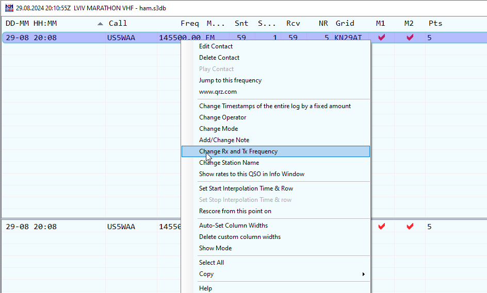This screenshot has width=487, height=293.
Task: Select Delete Contact menu entry
Action: tap(219, 58)
